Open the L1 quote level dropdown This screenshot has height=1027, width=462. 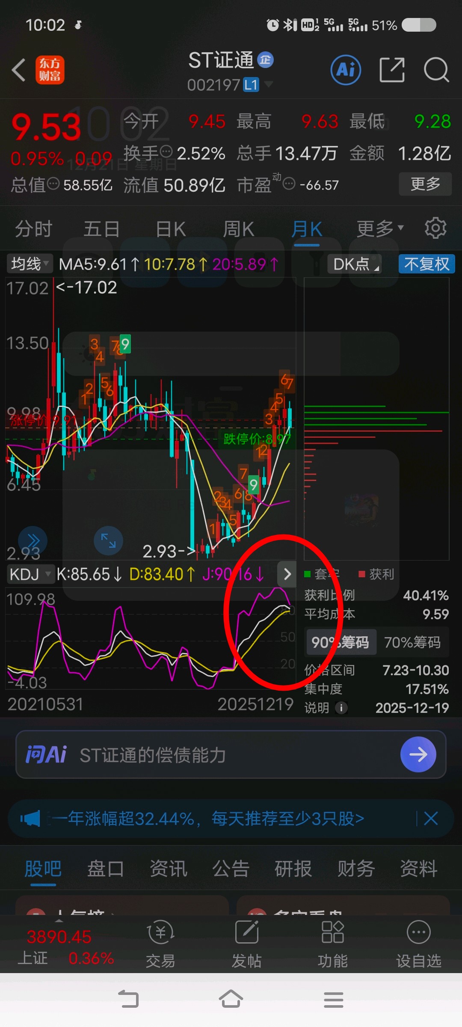pyautogui.click(x=258, y=85)
